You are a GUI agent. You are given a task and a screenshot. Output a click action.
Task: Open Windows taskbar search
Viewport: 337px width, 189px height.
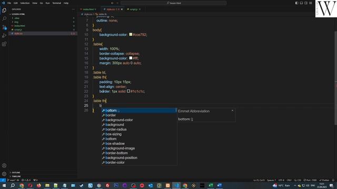click(13, 185)
